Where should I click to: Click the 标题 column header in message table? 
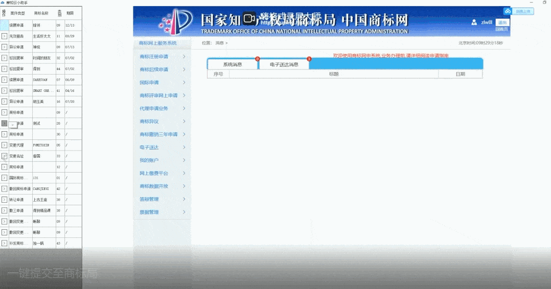coord(334,74)
